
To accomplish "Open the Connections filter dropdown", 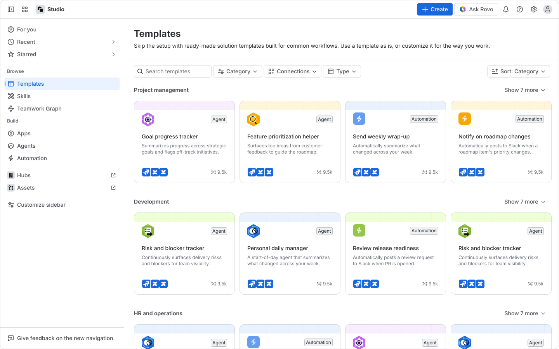I will [x=292, y=71].
